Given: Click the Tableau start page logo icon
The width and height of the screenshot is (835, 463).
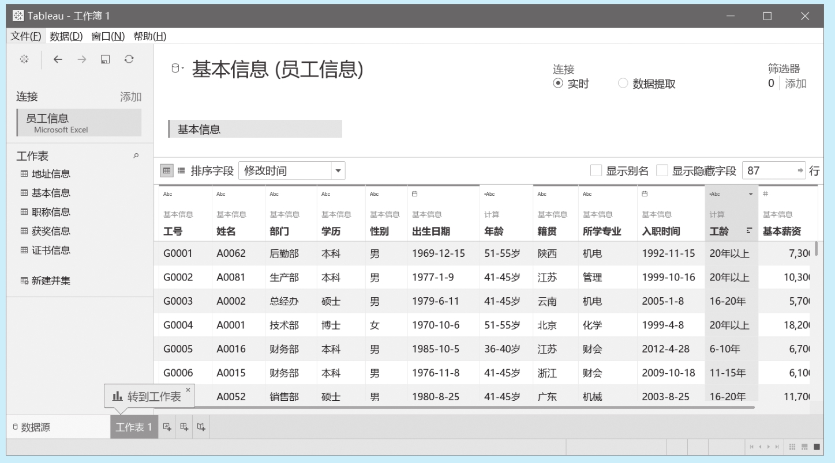Looking at the screenshot, I should (x=24, y=59).
